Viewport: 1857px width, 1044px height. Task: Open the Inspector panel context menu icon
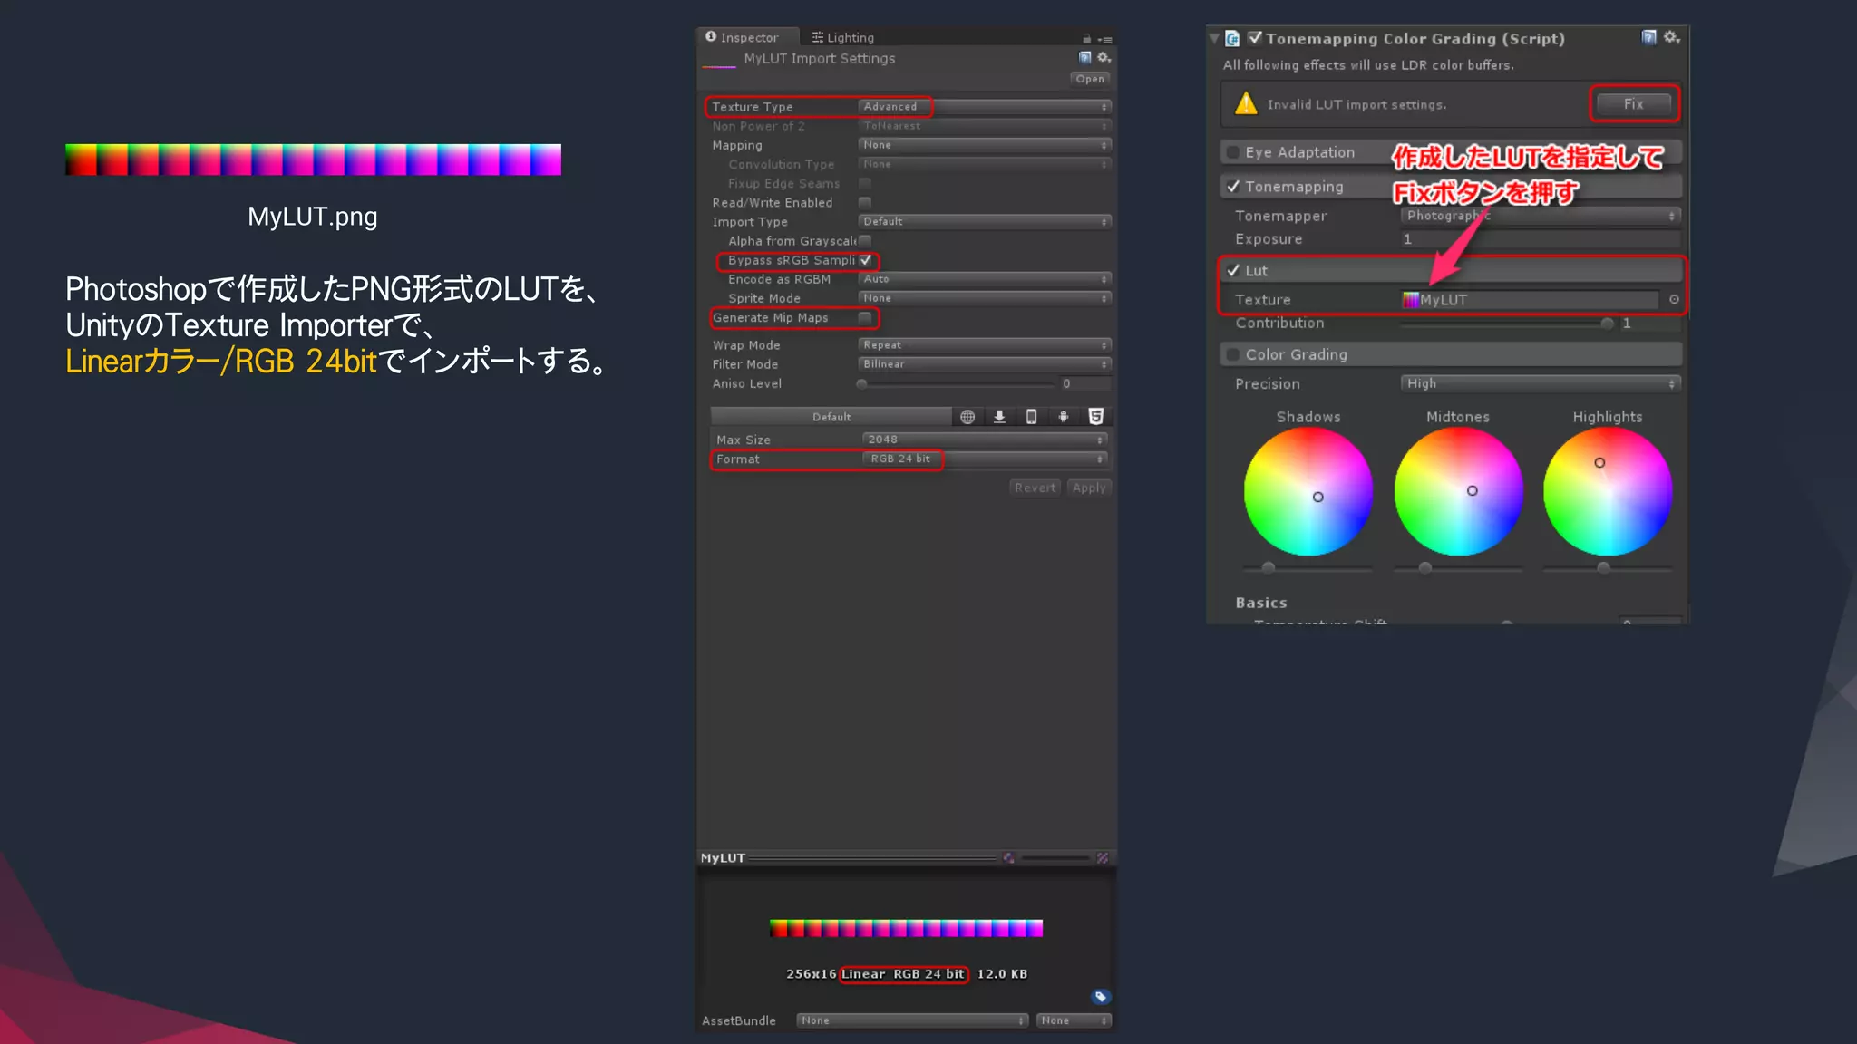[x=1104, y=39]
